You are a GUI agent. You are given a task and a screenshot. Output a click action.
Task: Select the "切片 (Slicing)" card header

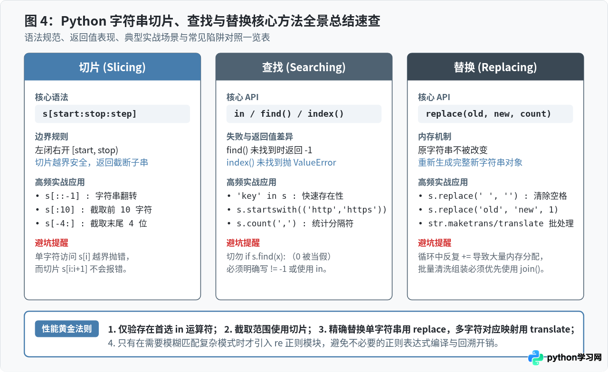113,67
